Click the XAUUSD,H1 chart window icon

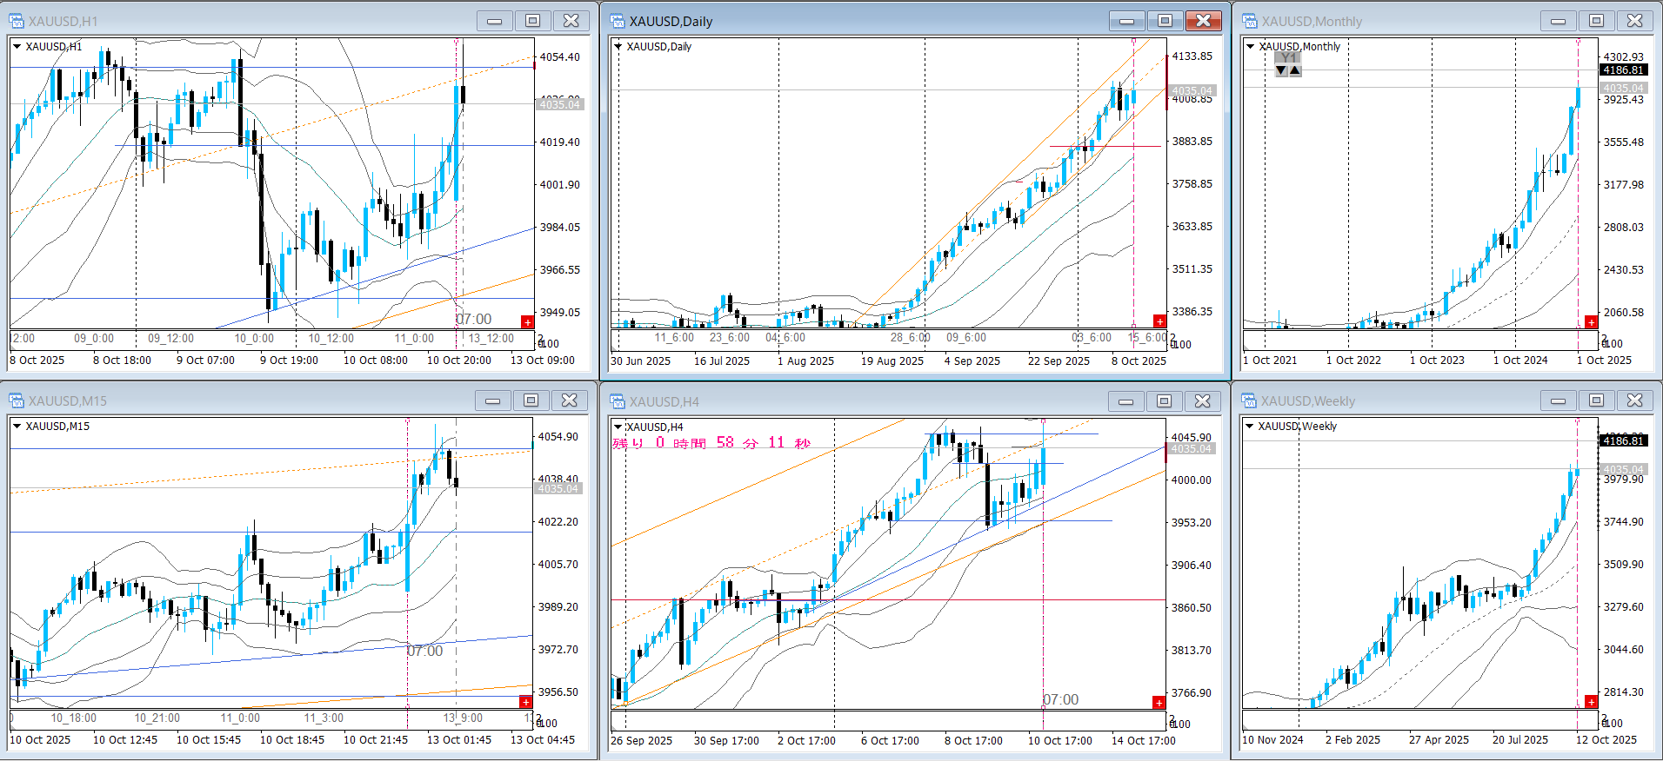(17, 21)
